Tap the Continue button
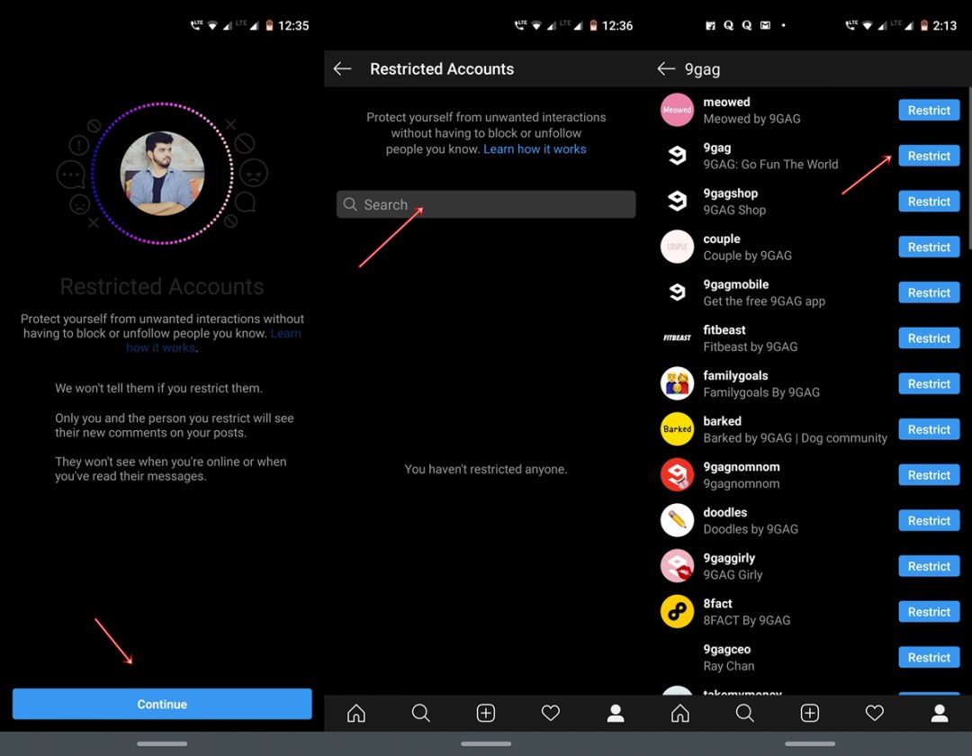The image size is (972, 756). pos(162,704)
